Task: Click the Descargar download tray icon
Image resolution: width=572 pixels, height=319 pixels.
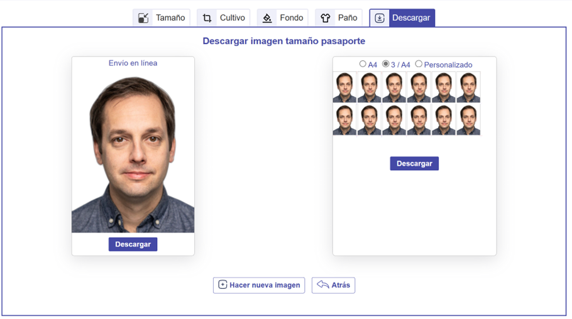Action: (x=380, y=18)
